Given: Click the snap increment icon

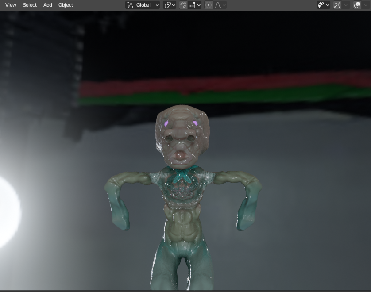Looking at the screenshot, I should (x=192, y=5).
